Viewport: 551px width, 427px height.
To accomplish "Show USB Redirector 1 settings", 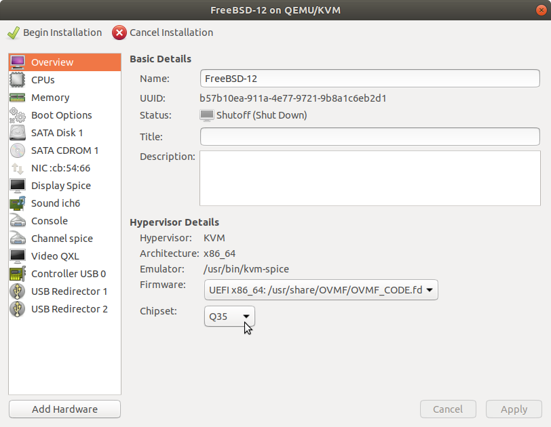I will (65, 291).
